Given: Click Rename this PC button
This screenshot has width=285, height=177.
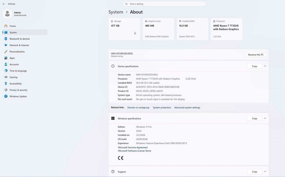Looking at the screenshot, I should (x=256, y=55).
